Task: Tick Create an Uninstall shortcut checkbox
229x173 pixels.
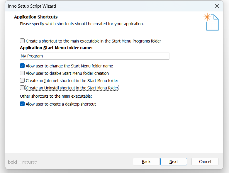Action: [22, 88]
